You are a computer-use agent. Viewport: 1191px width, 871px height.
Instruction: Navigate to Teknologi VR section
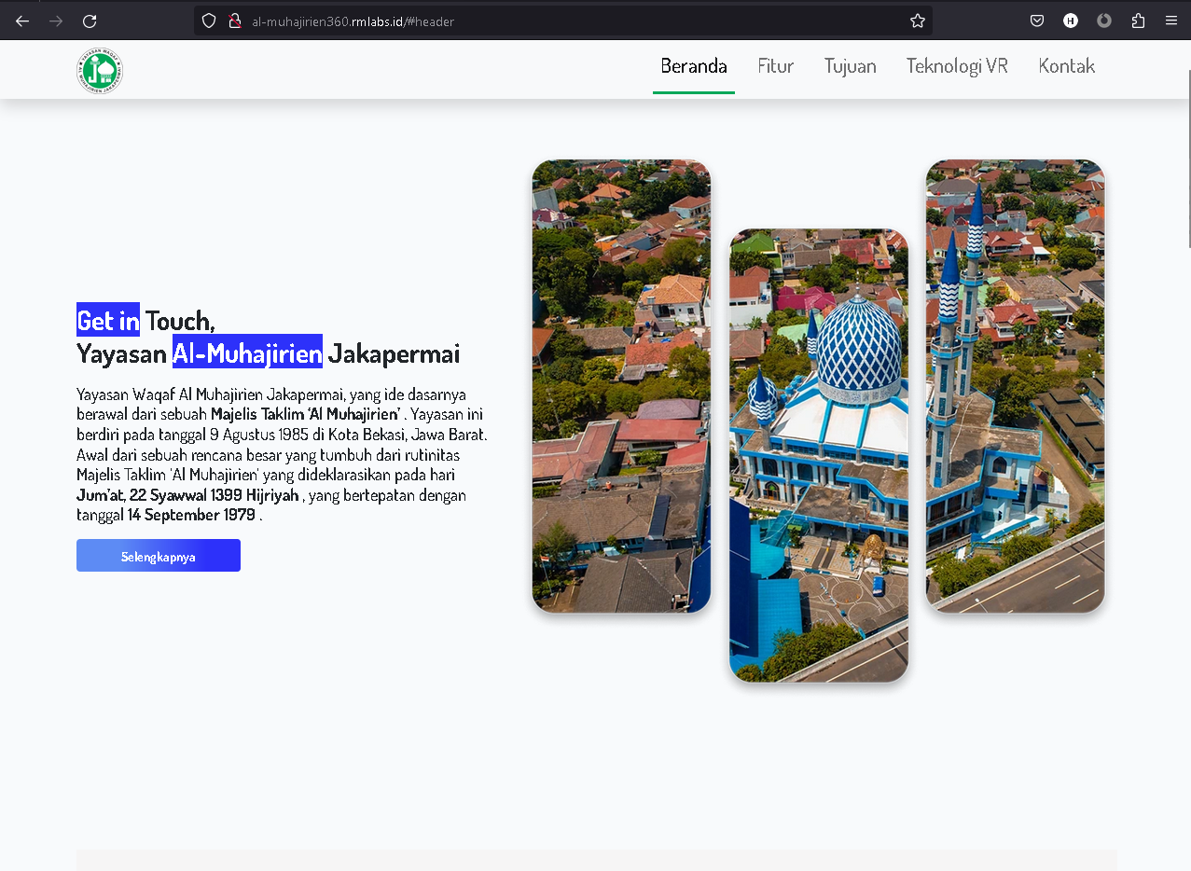point(957,66)
